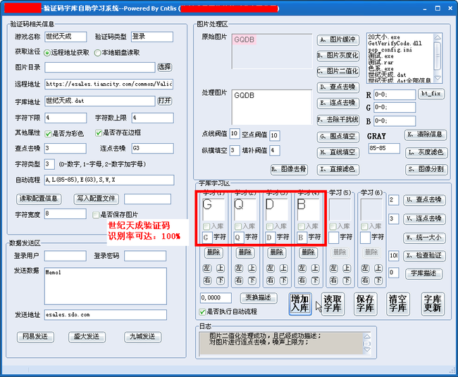Select 测试.rar in the file list

[380, 62]
